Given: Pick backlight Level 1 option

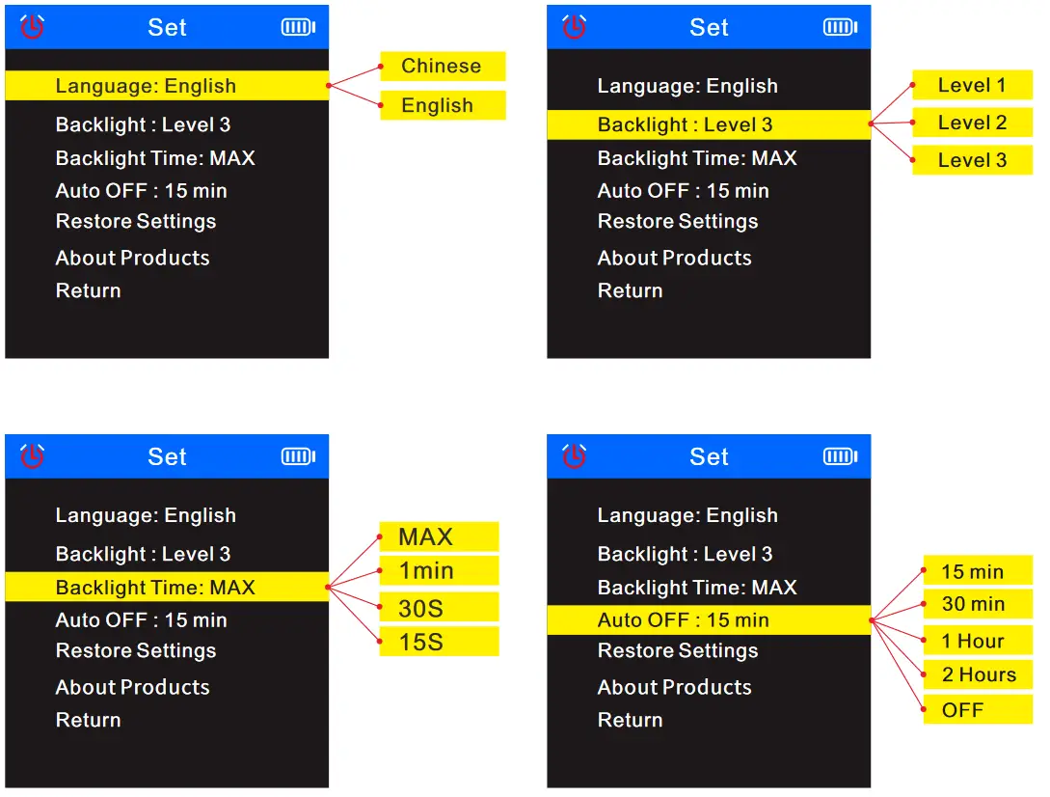Looking at the screenshot, I should pyautogui.click(x=972, y=85).
